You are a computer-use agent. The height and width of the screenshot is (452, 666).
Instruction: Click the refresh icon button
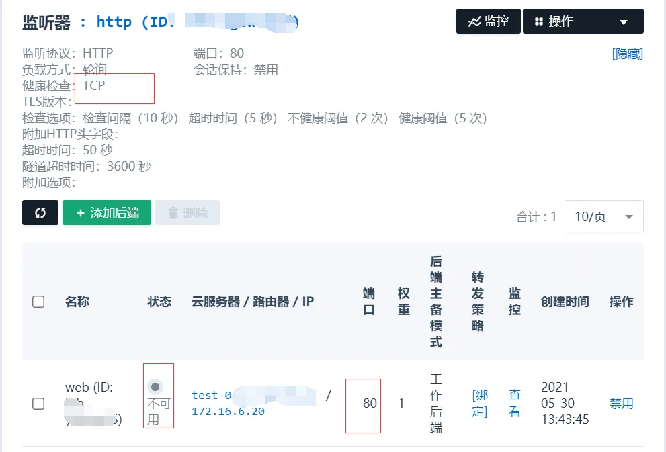[40, 213]
